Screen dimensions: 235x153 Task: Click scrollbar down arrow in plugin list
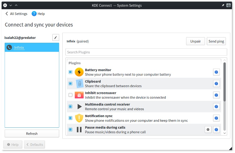(225, 133)
